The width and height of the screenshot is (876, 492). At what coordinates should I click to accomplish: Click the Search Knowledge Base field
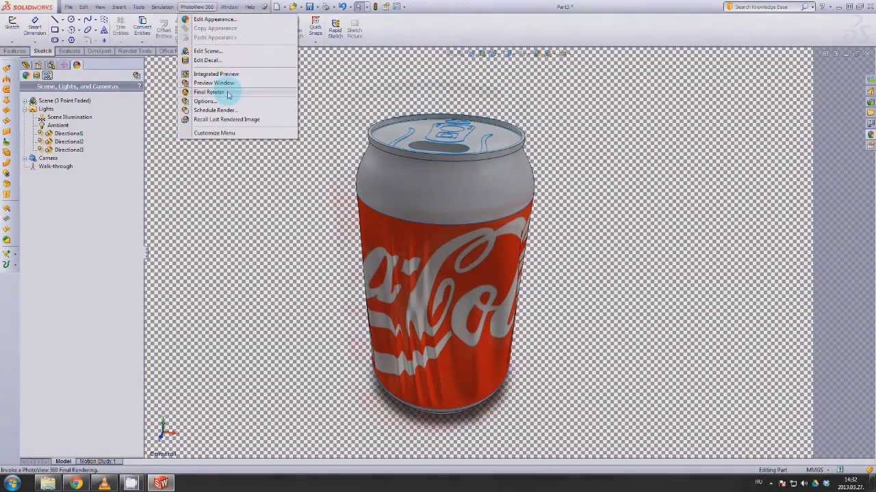point(766,7)
